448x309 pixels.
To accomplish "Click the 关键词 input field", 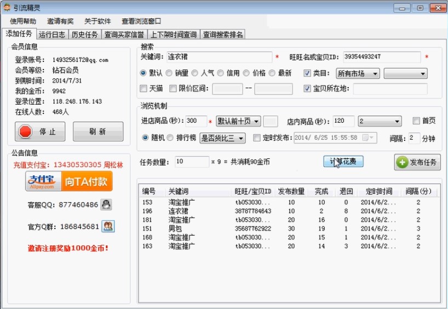I will (x=227, y=57).
